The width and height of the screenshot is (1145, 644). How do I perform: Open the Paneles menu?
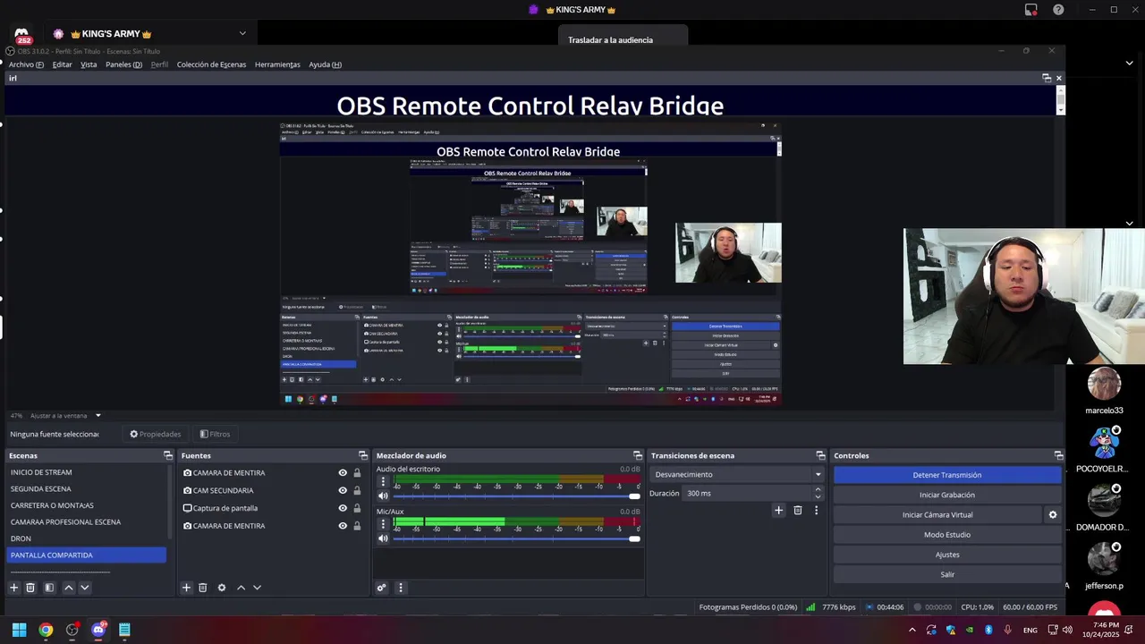(x=123, y=64)
